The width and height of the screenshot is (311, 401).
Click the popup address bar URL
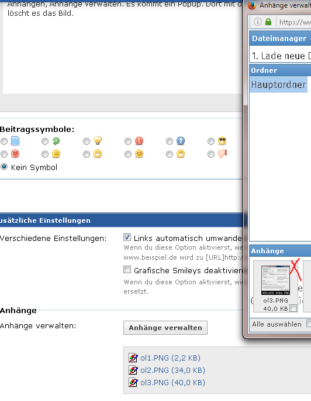click(x=295, y=22)
